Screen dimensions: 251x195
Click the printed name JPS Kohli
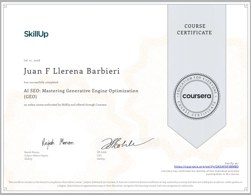102,152
